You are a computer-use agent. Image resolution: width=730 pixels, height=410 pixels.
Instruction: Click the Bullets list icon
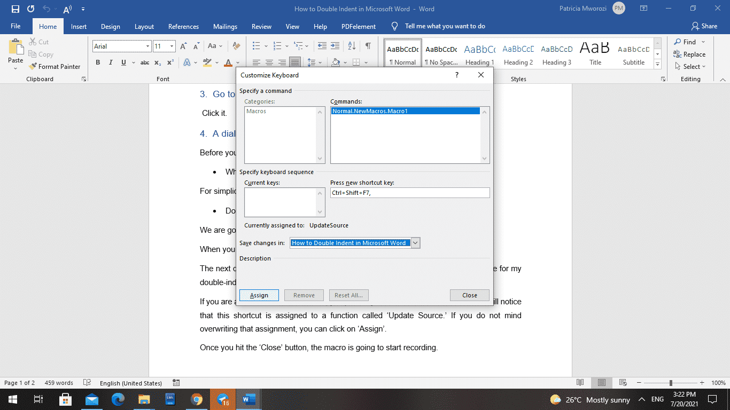point(256,46)
